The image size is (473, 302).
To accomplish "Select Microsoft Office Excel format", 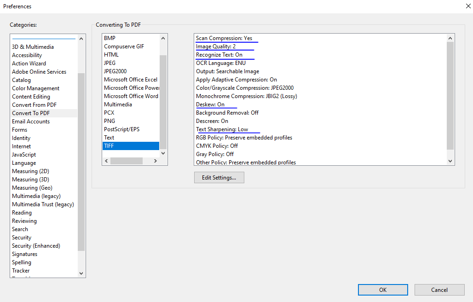I will [131, 80].
